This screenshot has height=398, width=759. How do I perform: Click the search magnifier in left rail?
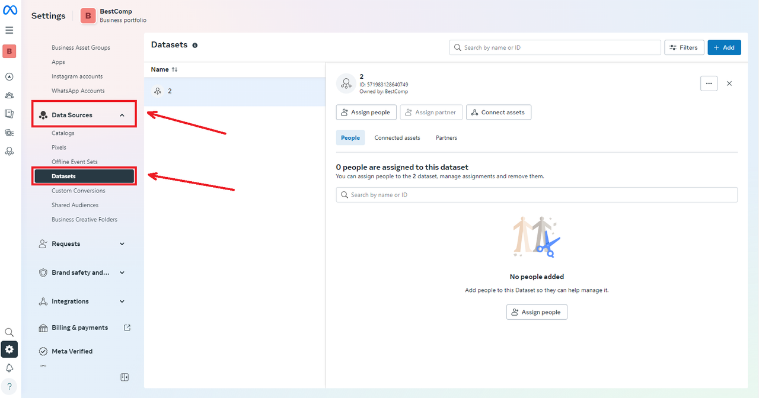point(9,333)
